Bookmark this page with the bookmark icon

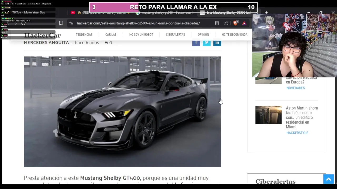tap(61, 23)
